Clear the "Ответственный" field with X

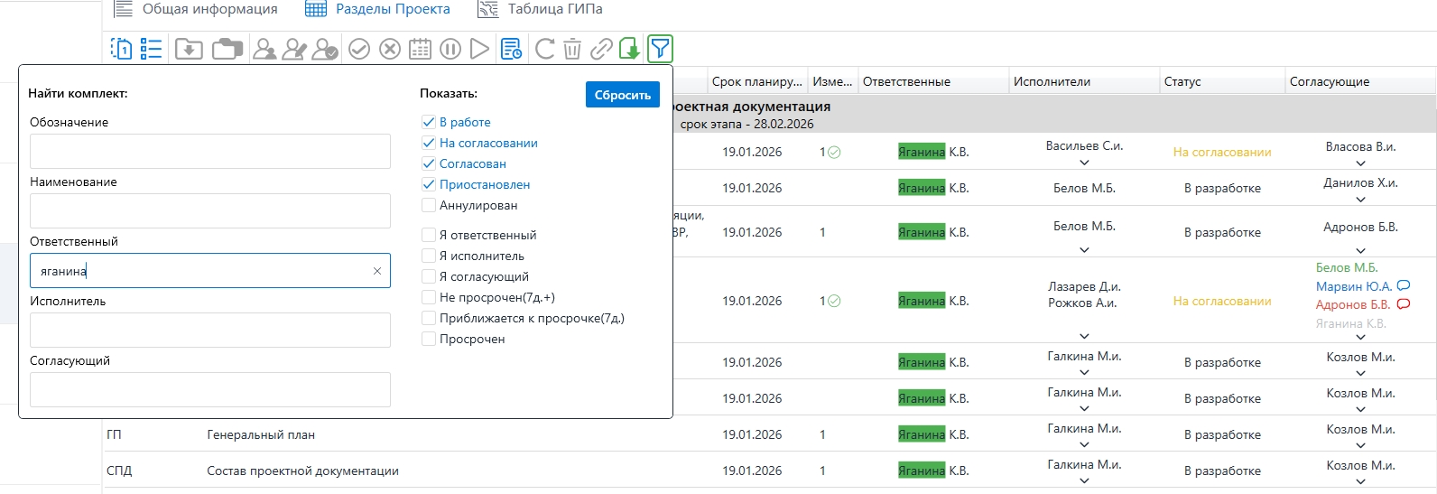(x=377, y=271)
